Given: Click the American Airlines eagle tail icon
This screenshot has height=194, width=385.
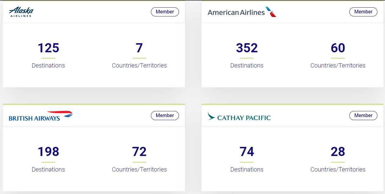Looking at the screenshot, I should point(271,12).
